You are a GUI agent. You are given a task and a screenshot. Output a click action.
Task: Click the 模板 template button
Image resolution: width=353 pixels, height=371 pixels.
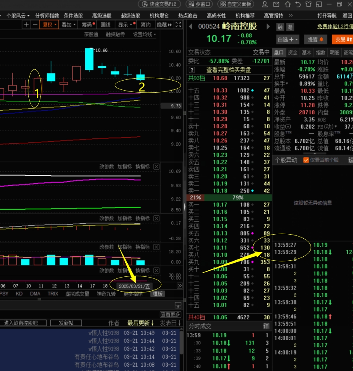[158, 294]
